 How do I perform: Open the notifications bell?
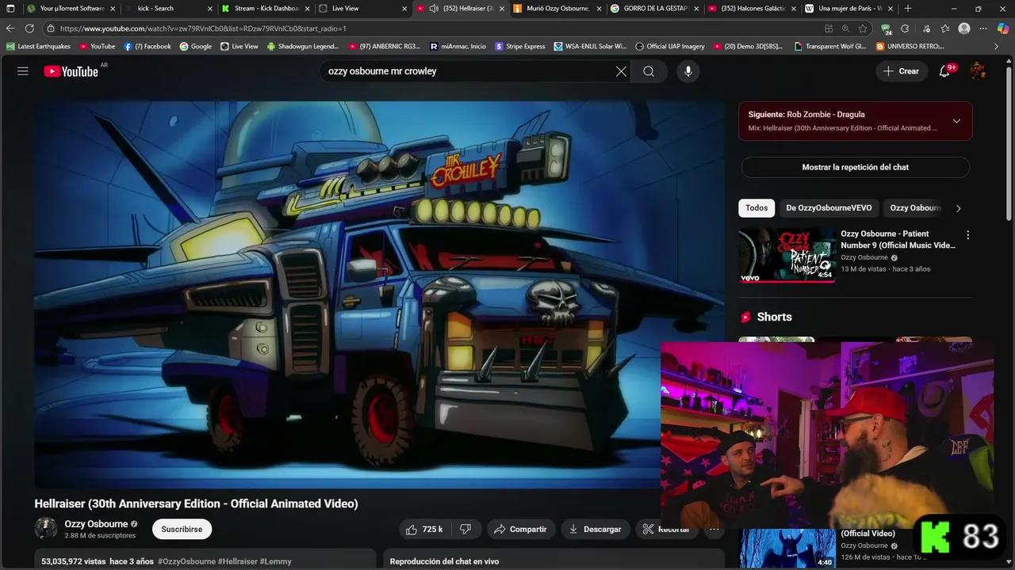(944, 71)
